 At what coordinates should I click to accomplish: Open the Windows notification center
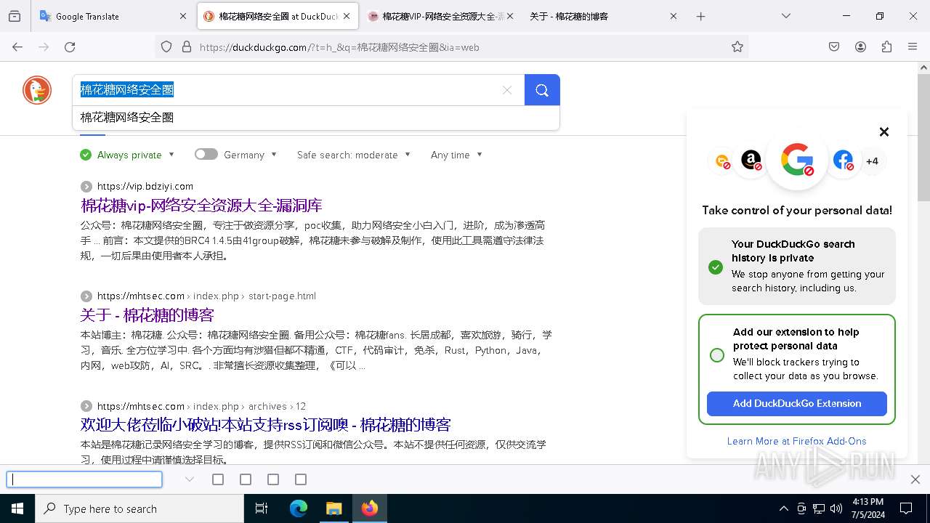tap(906, 508)
